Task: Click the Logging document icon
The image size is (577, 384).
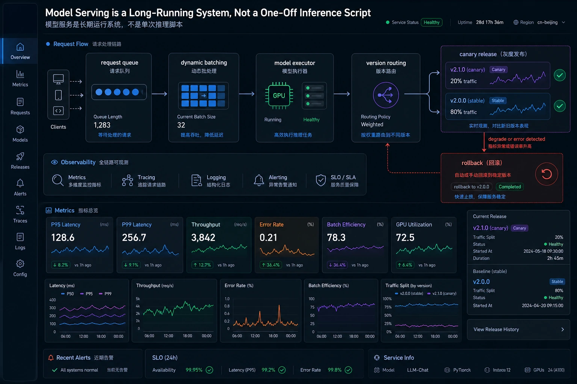Action: pyautogui.click(x=197, y=180)
